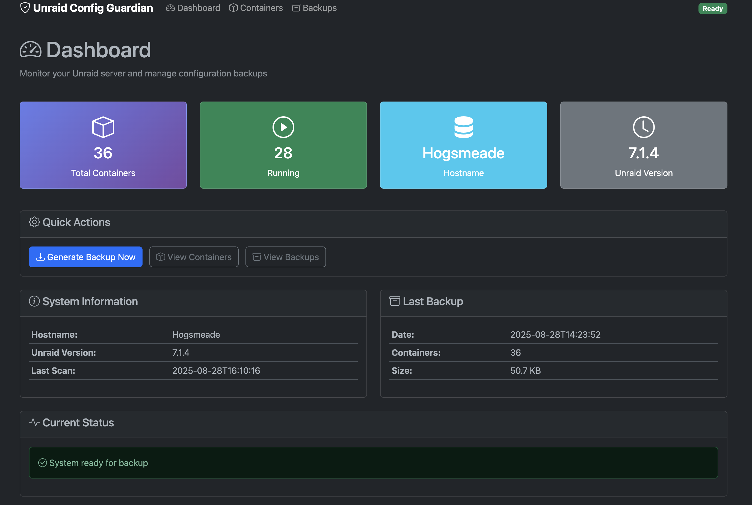
Task: Click the clock icon on Unraid Version card
Action: (x=643, y=127)
